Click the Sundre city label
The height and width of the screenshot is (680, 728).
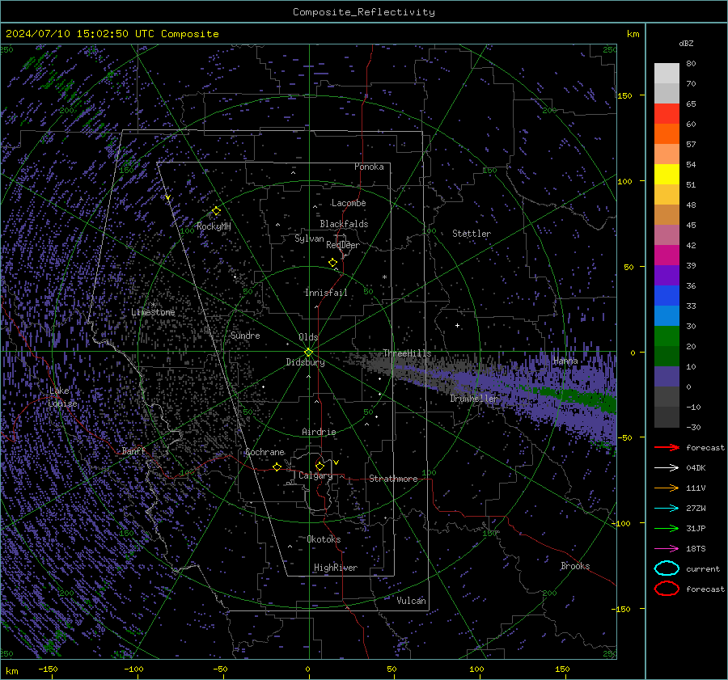pos(245,335)
